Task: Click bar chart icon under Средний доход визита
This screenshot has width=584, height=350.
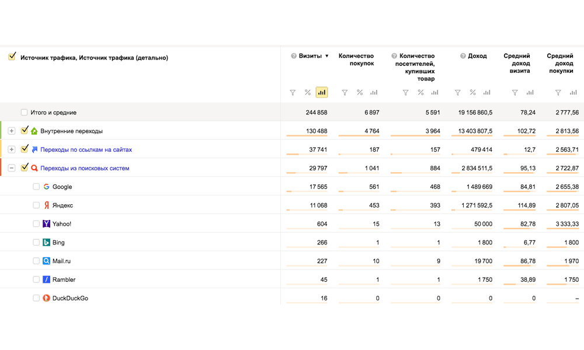Action: point(530,92)
